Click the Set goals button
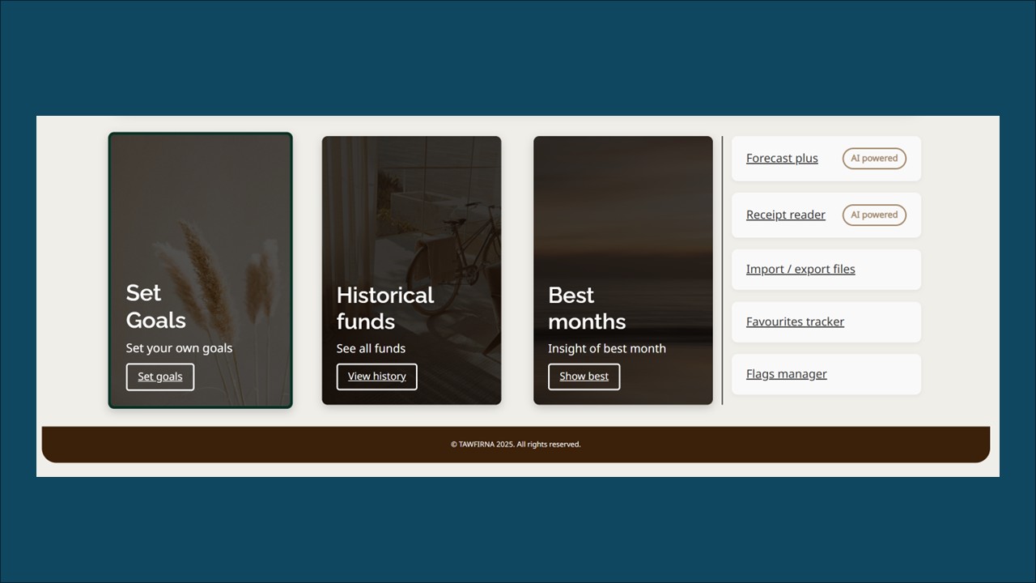This screenshot has width=1036, height=583. click(159, 376)
